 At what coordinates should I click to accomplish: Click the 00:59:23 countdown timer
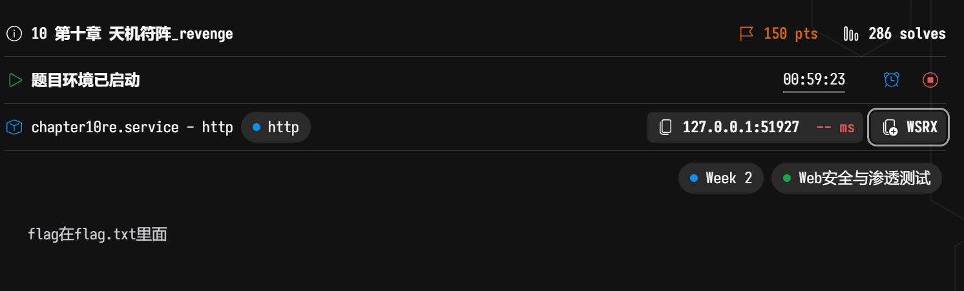coord(814,79)
